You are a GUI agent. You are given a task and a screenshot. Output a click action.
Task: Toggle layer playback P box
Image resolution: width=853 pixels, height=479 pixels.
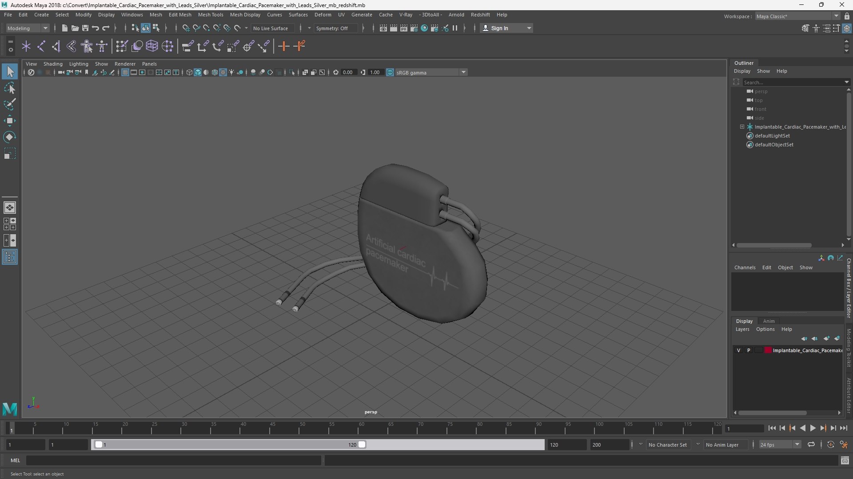(x=749, y=350)
